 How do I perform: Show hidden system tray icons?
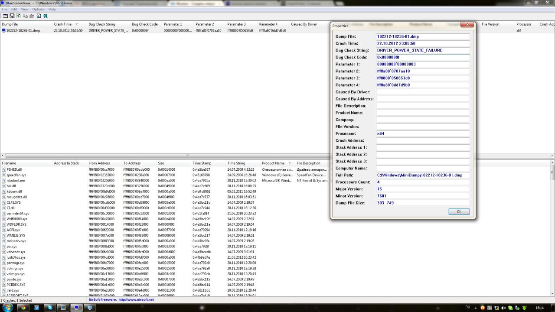[x=476, y=308]
